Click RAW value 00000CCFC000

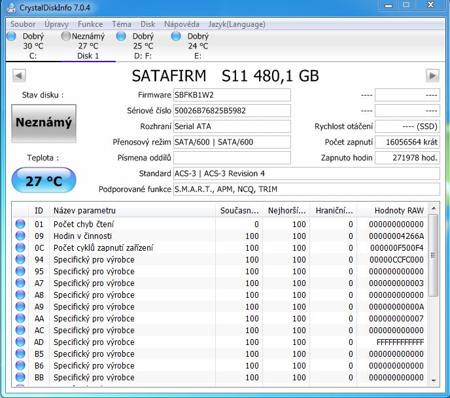(396, 260)
